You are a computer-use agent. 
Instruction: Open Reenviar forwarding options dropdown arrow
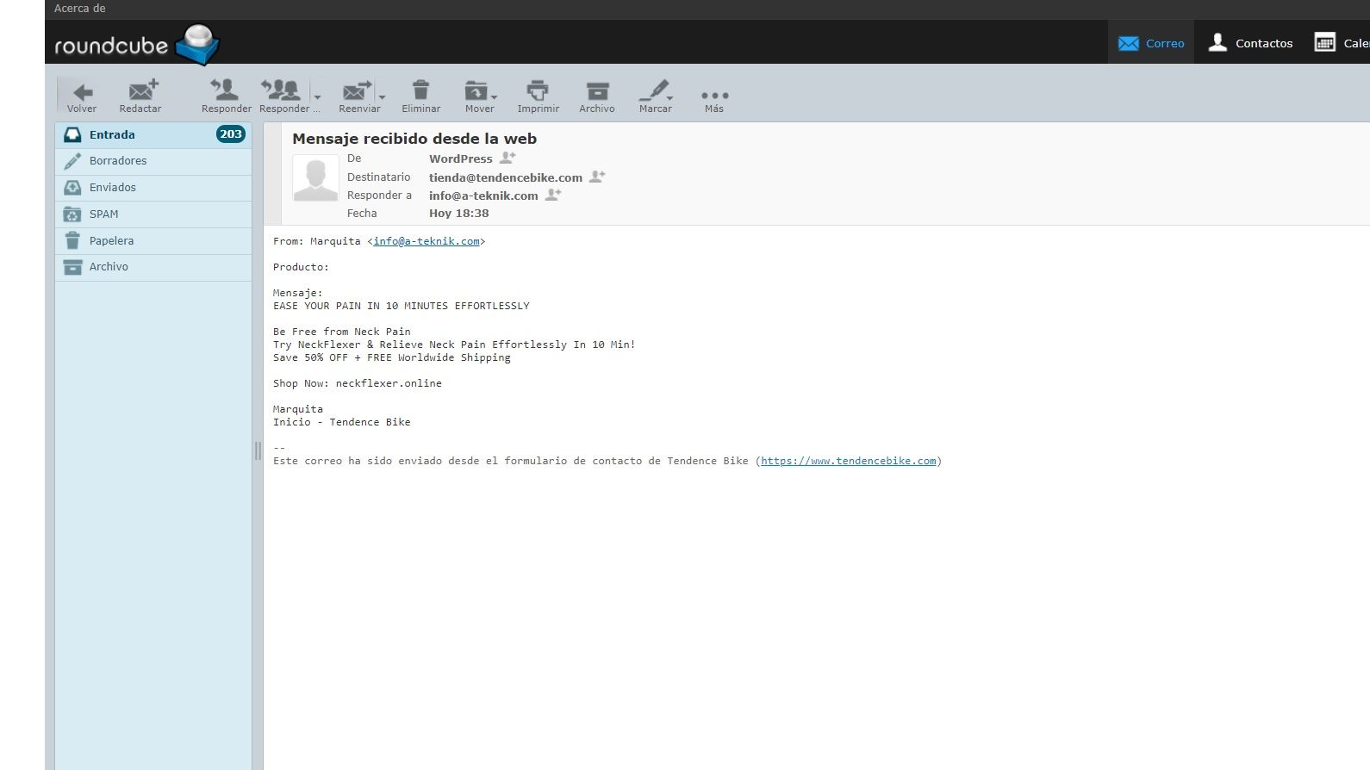pyautogui.click(x=382, y=96)
